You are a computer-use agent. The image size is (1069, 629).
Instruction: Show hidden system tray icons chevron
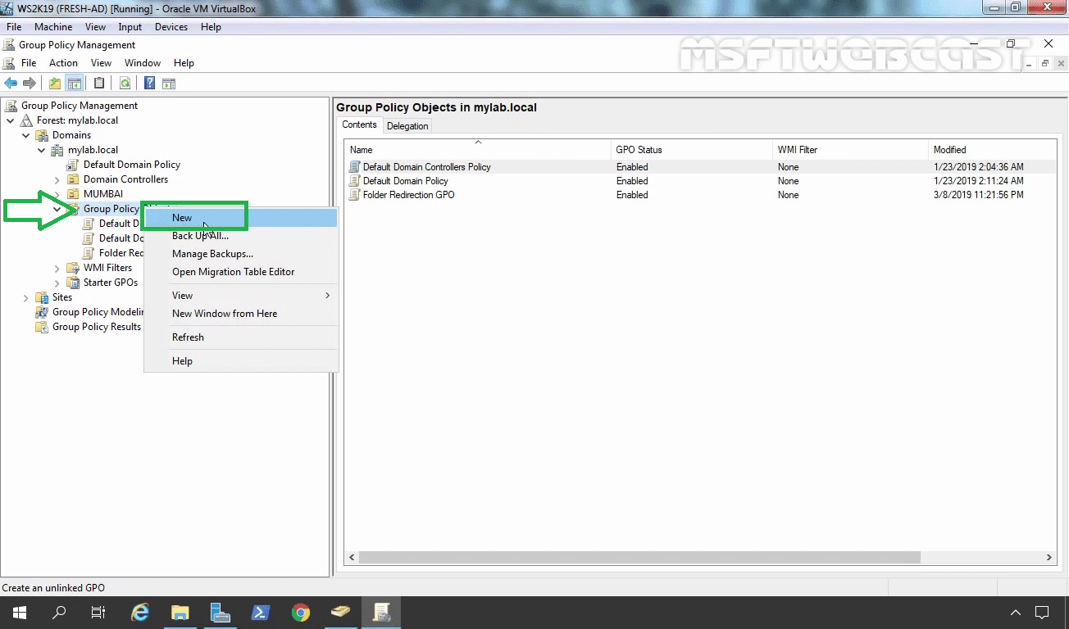click(x=1016, y=612)
